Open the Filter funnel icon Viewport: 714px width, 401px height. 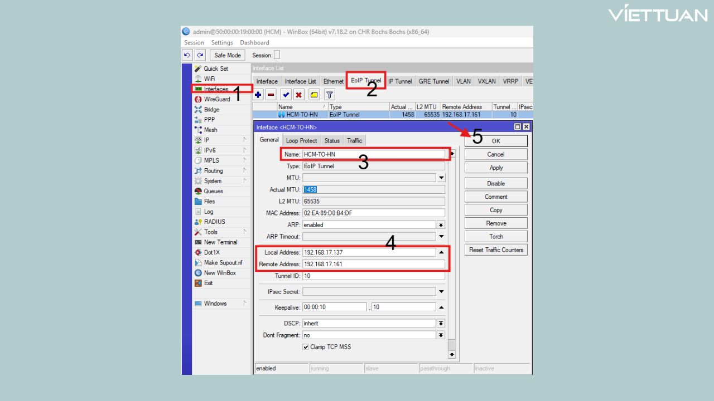[x=330, y=95]
